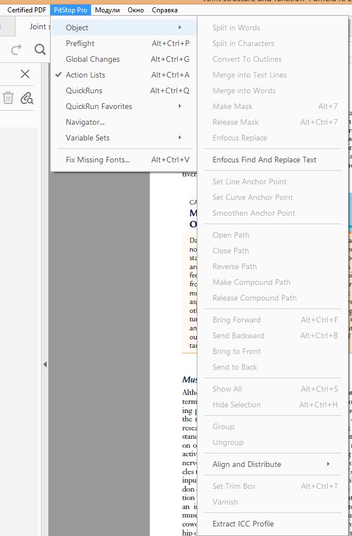Choose Fix Missing Fonts...

[124, 160]
